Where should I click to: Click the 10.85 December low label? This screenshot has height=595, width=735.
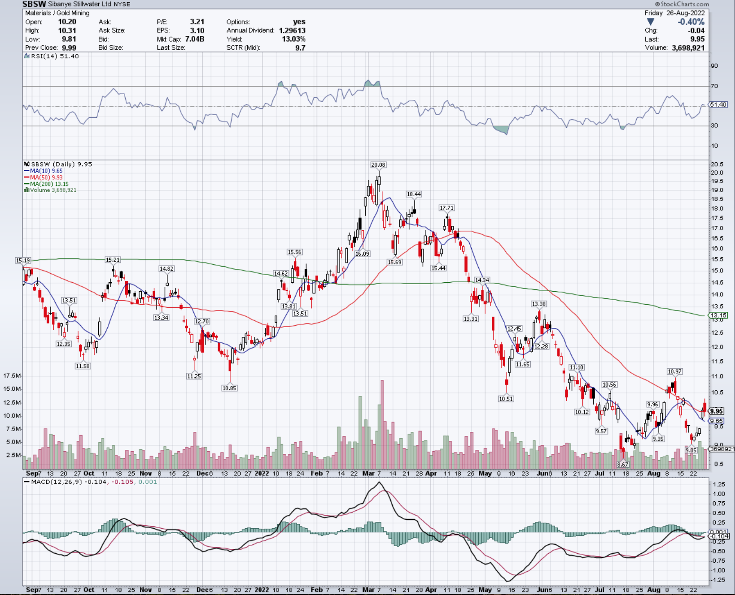click(x=229, y=388)
